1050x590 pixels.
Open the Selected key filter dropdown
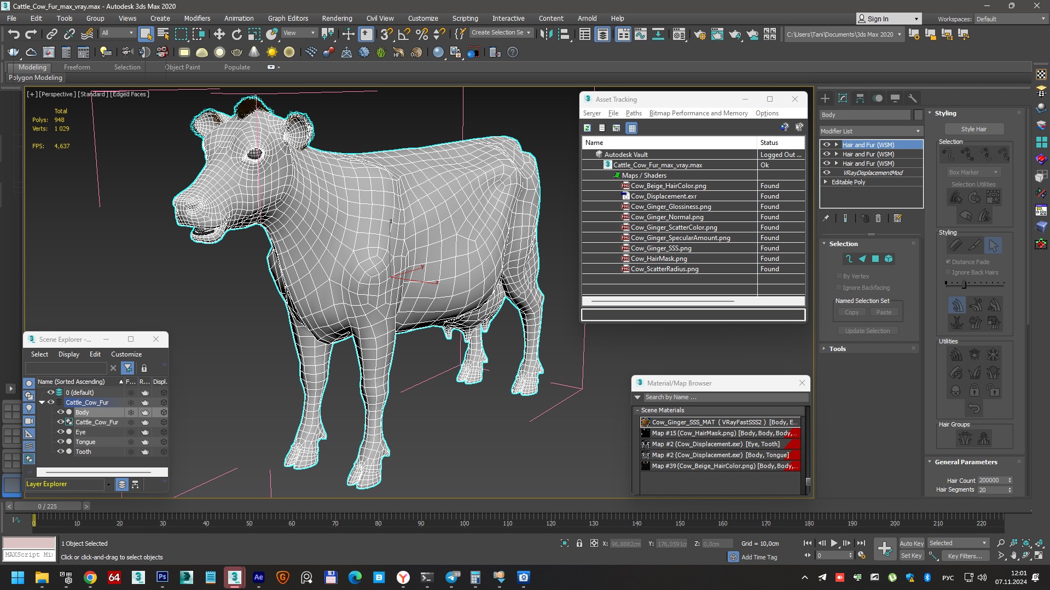coord(958,543)
